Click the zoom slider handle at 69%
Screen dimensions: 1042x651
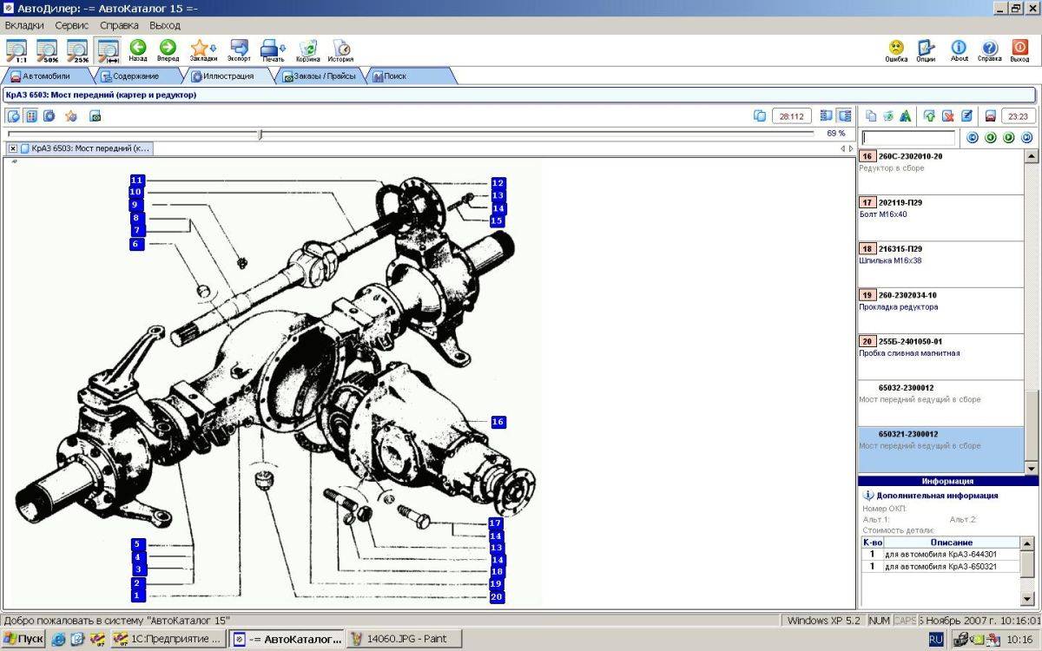click(x=260, y=134)
